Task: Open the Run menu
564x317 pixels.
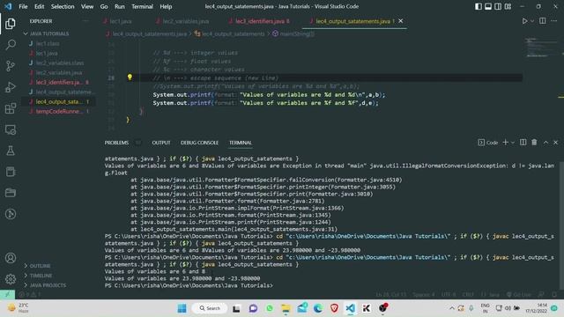Action: click(120, 6)
